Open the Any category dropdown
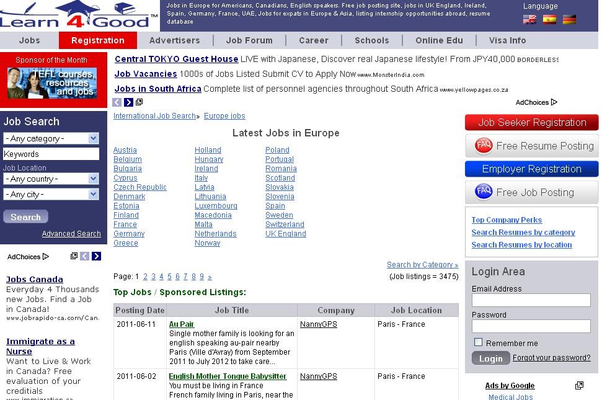The image size is (602, 400). pyautogui.click(x=51, y=138)
